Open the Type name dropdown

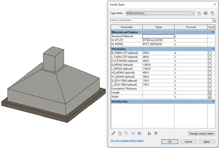(193, 13)
